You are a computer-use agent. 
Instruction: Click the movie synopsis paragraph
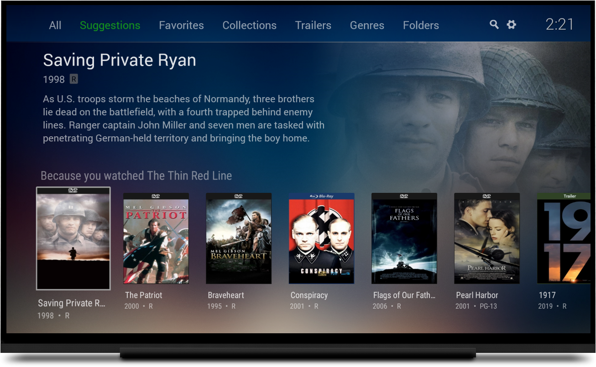point(183,119)
